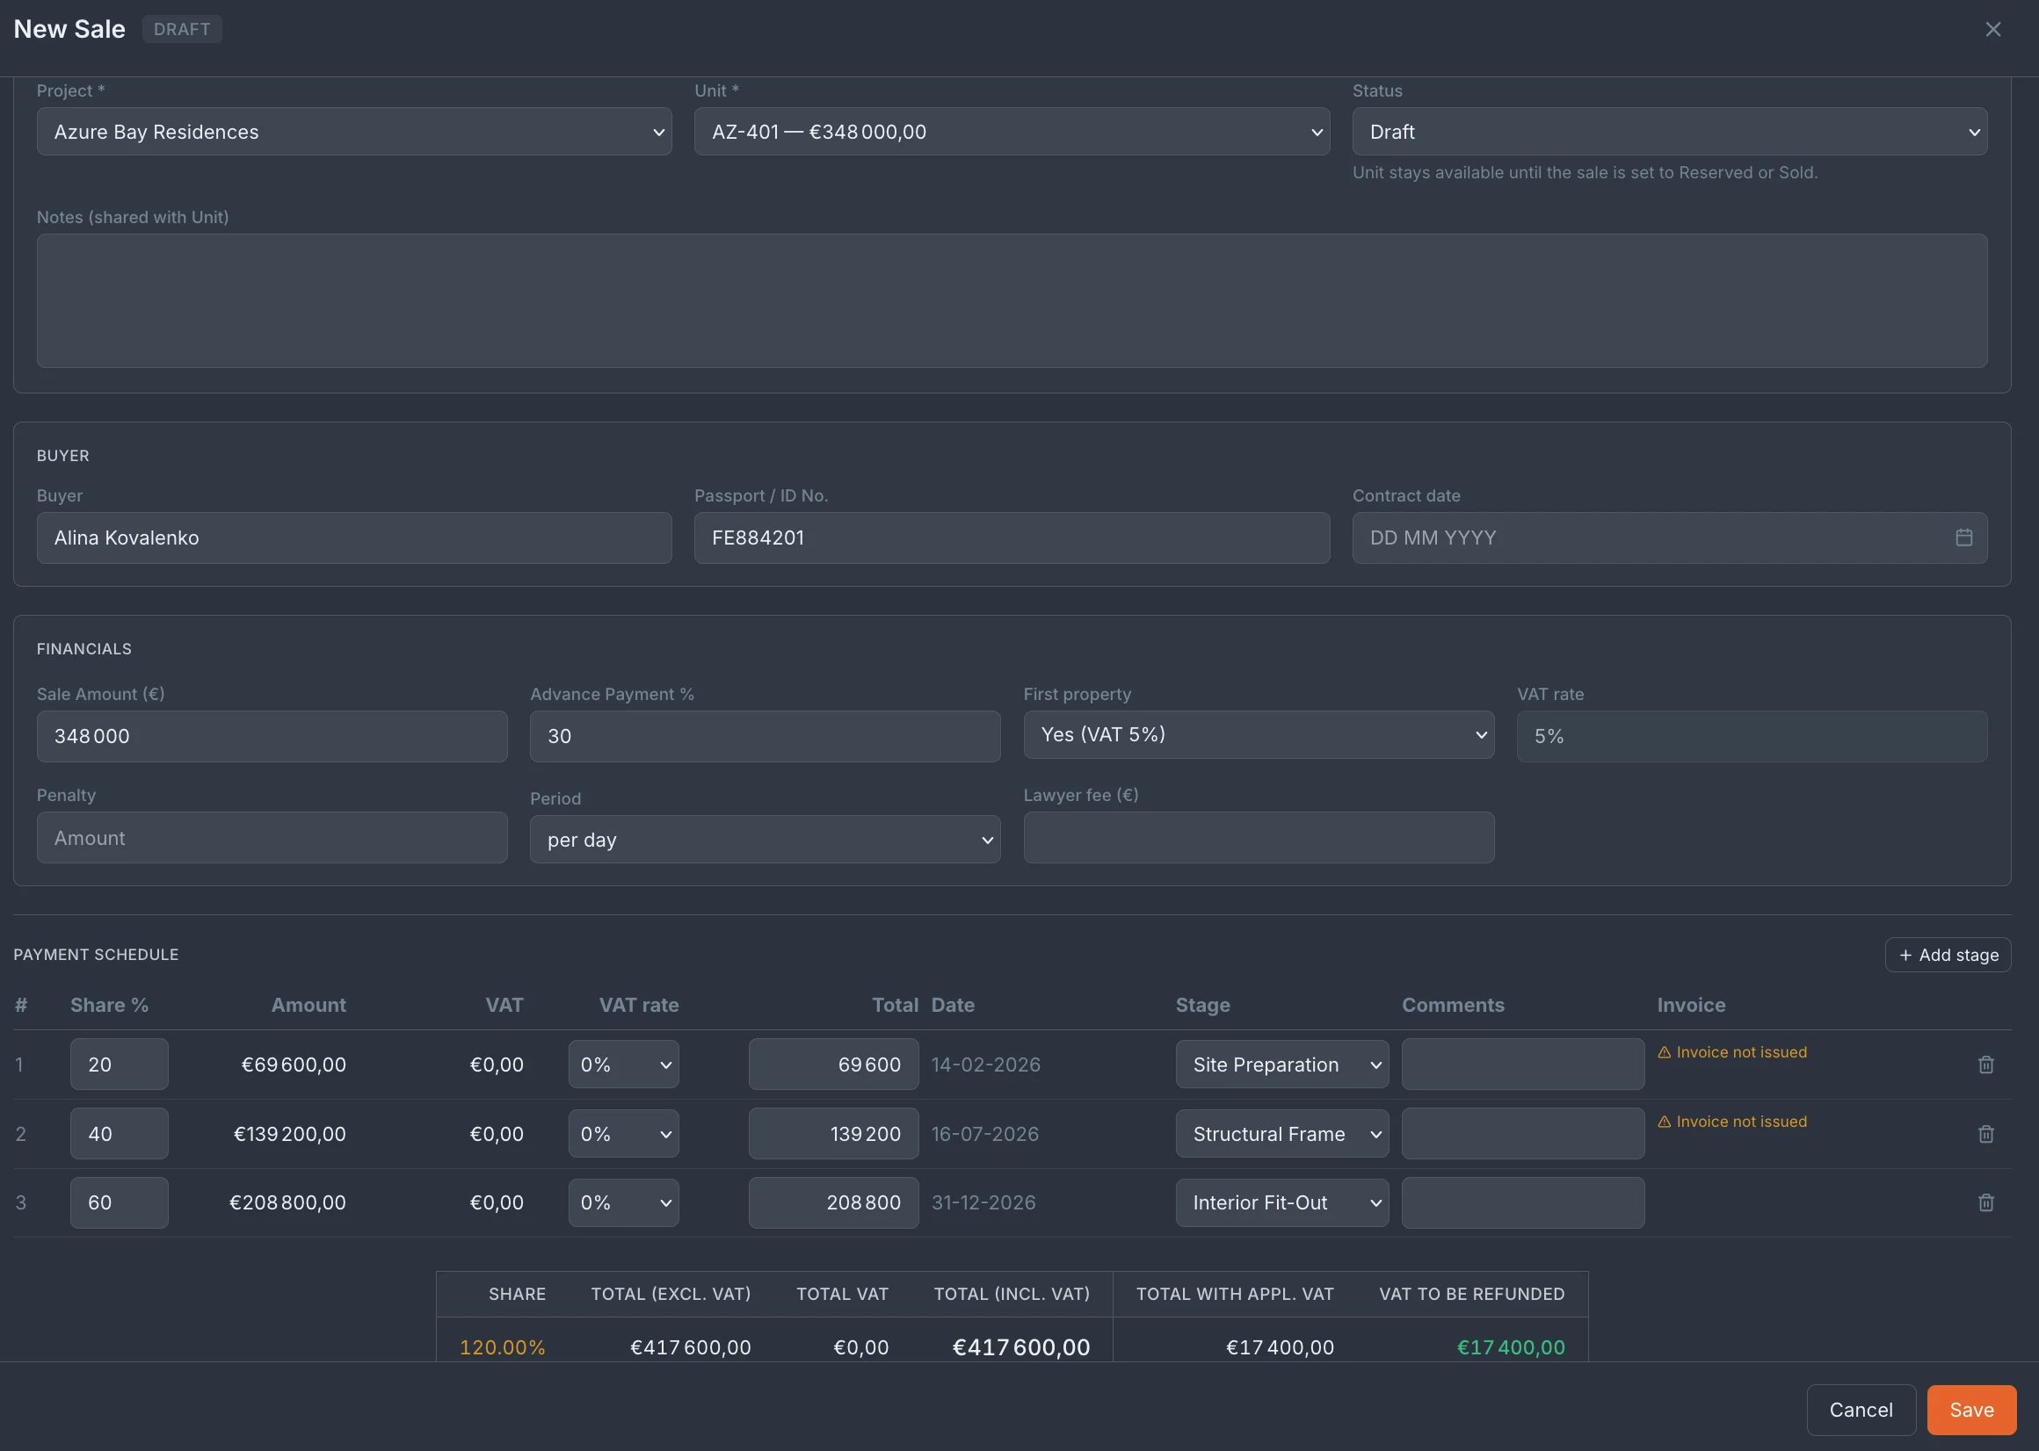Viewport: 2039px width, 1451px height.
Task: Focus the Lawyer fee input field
Action: pyautogui.click(x=1258, y=837)
